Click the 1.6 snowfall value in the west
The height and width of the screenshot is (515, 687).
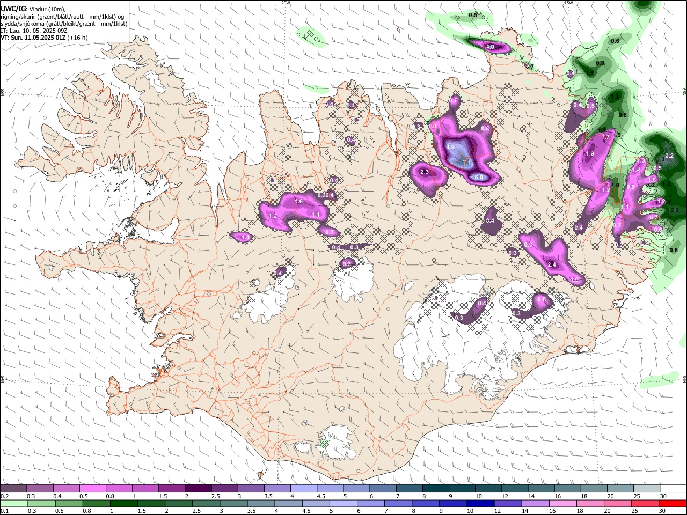click(x=299, y=202)
